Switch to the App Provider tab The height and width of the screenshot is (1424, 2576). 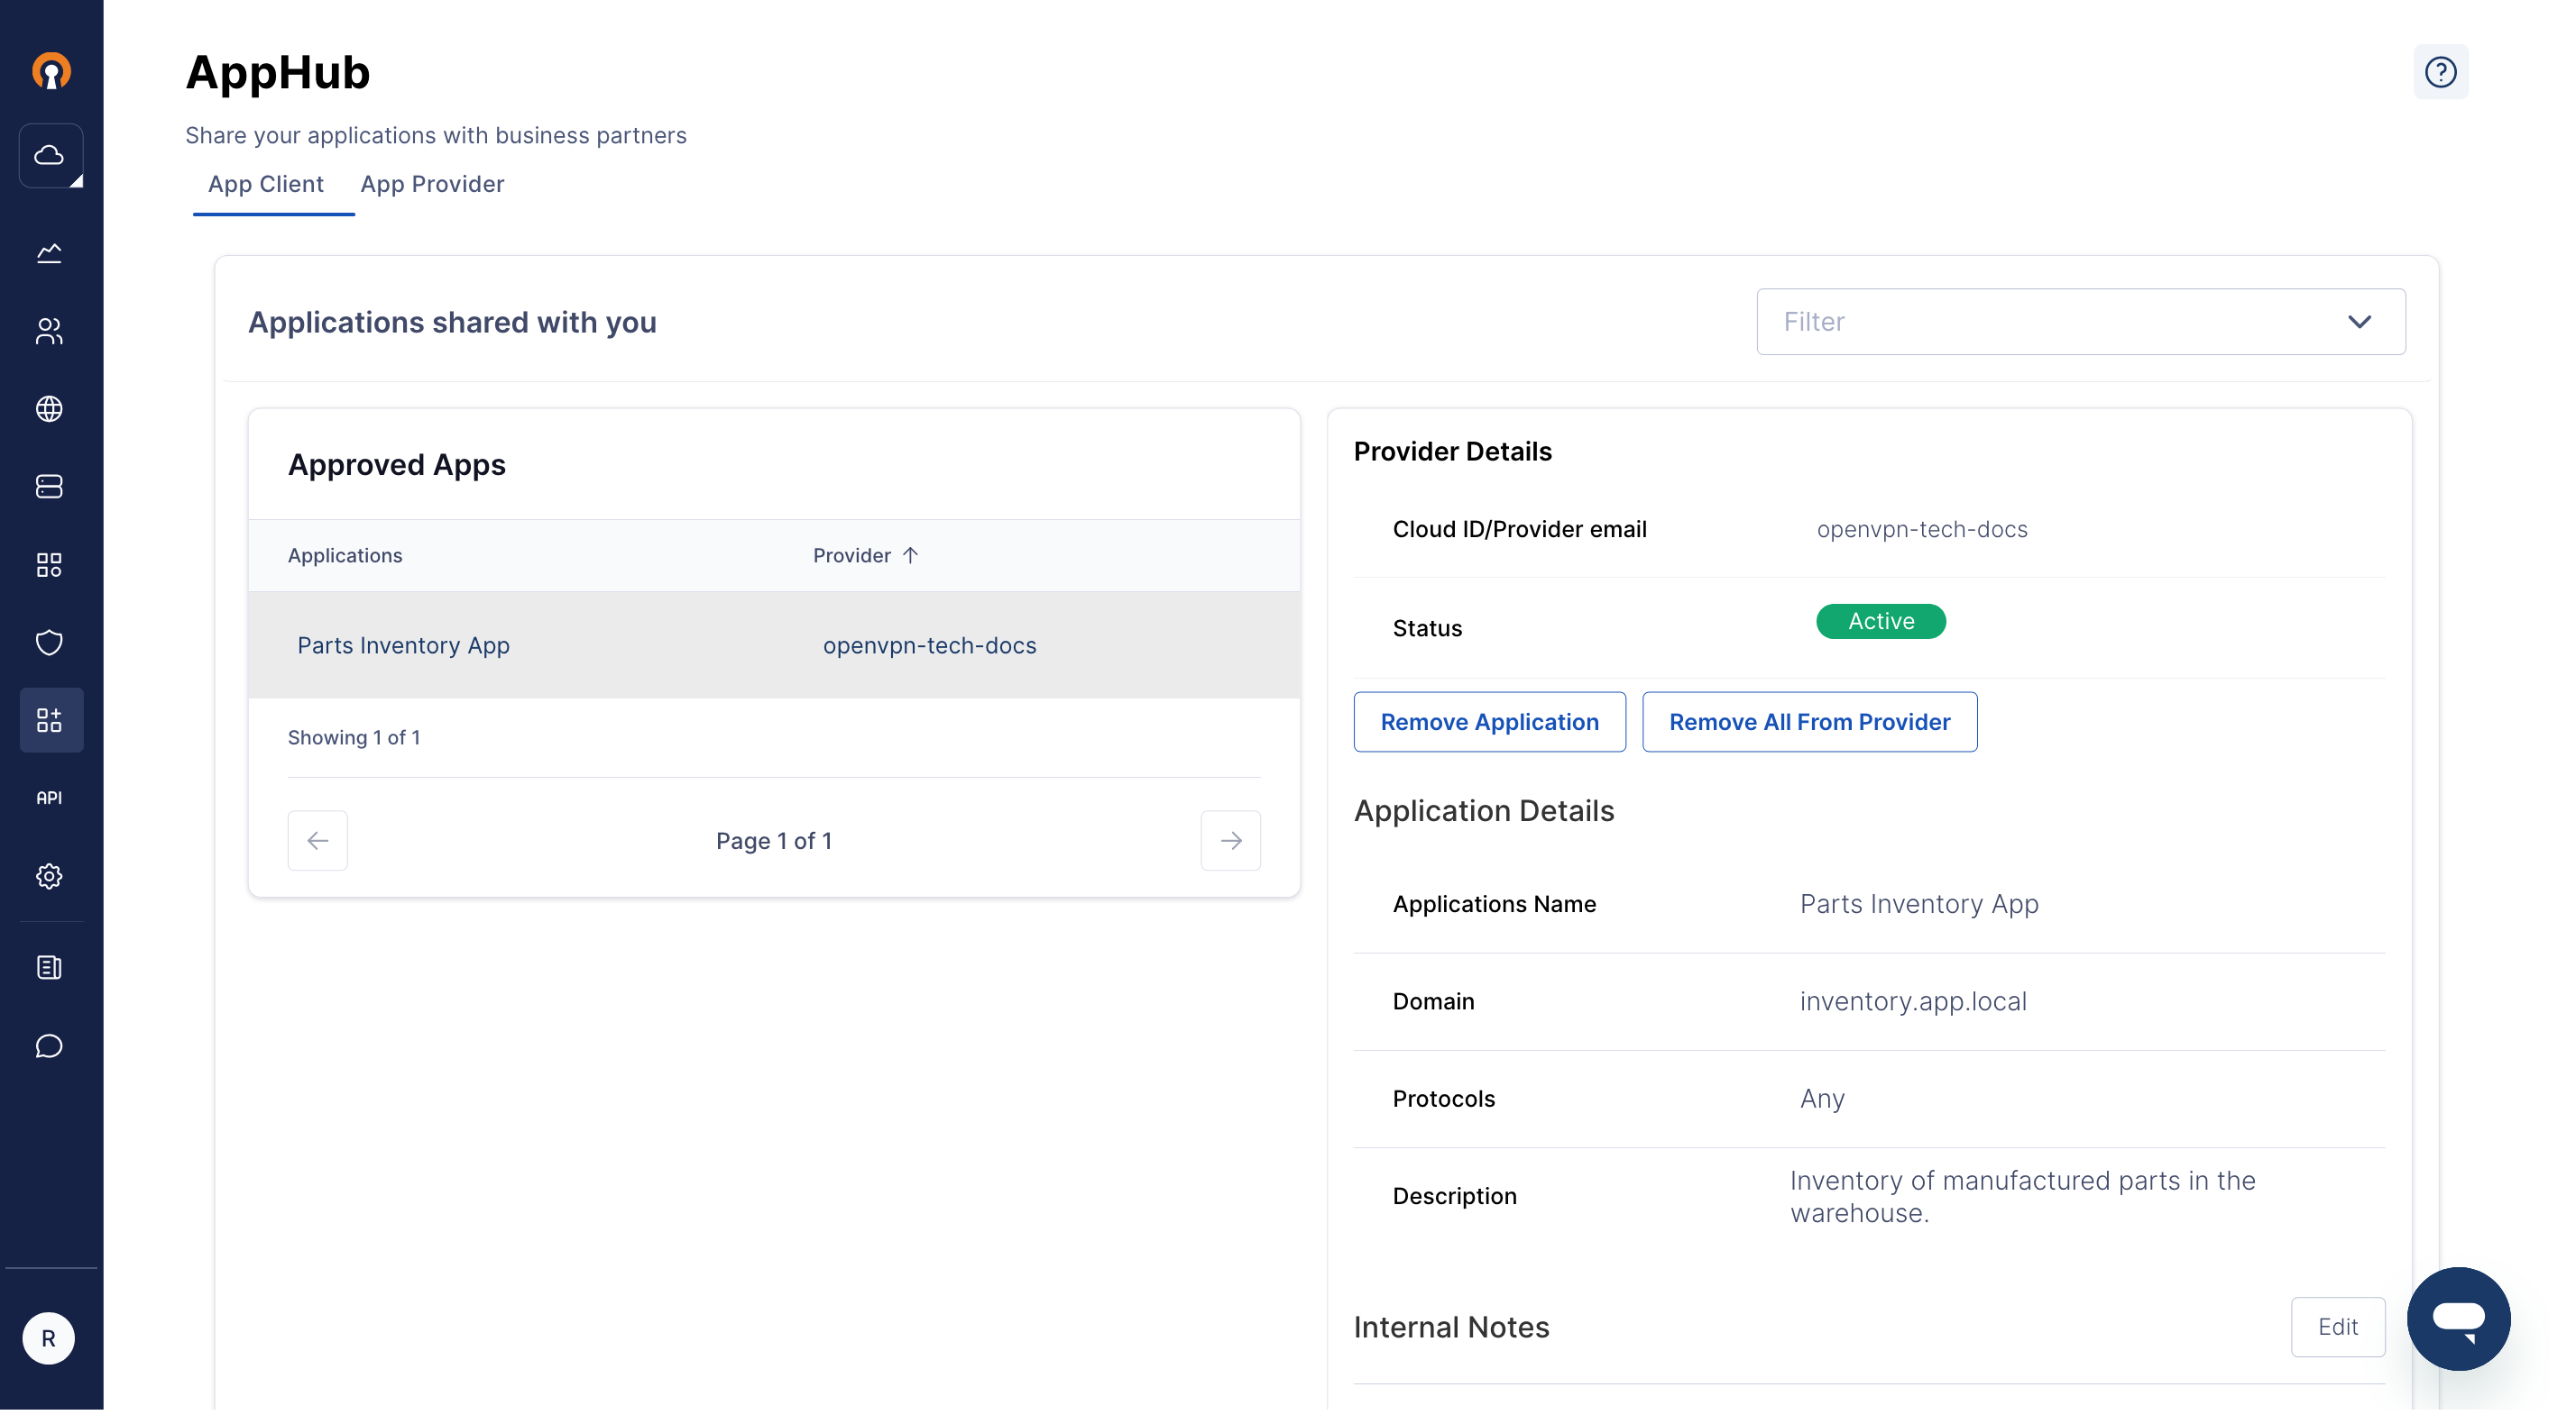pyautogui.click(x=432, y=184)
